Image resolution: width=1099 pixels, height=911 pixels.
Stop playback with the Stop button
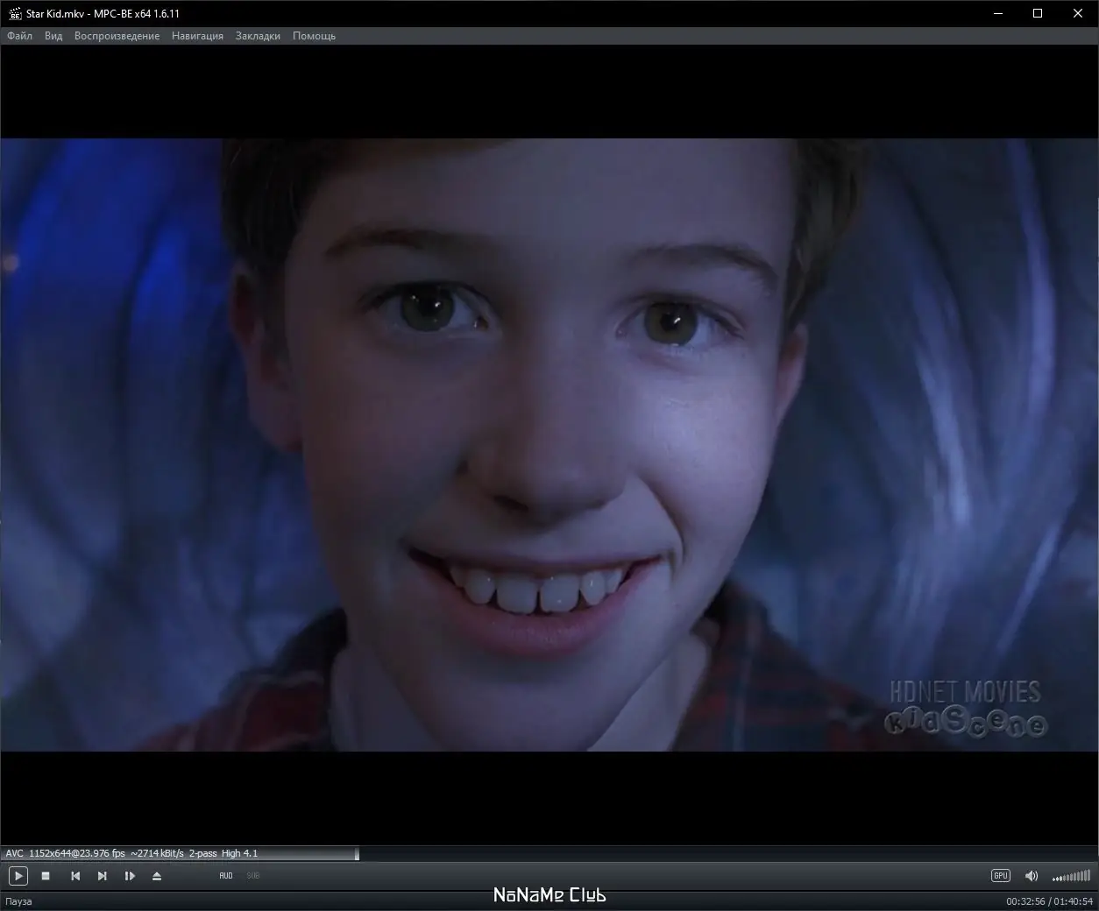coord(46,875)
